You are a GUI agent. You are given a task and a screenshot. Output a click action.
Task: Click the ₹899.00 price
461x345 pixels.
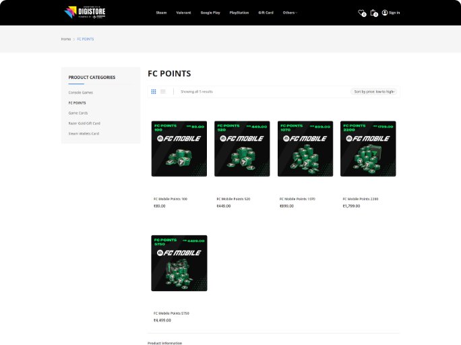click(x=286, y=206)
